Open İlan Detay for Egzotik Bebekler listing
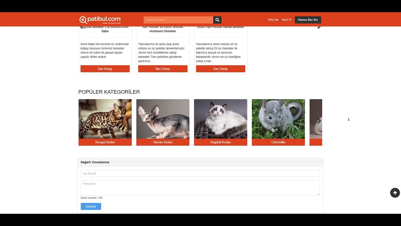401x226 pixels. (105, 69)
